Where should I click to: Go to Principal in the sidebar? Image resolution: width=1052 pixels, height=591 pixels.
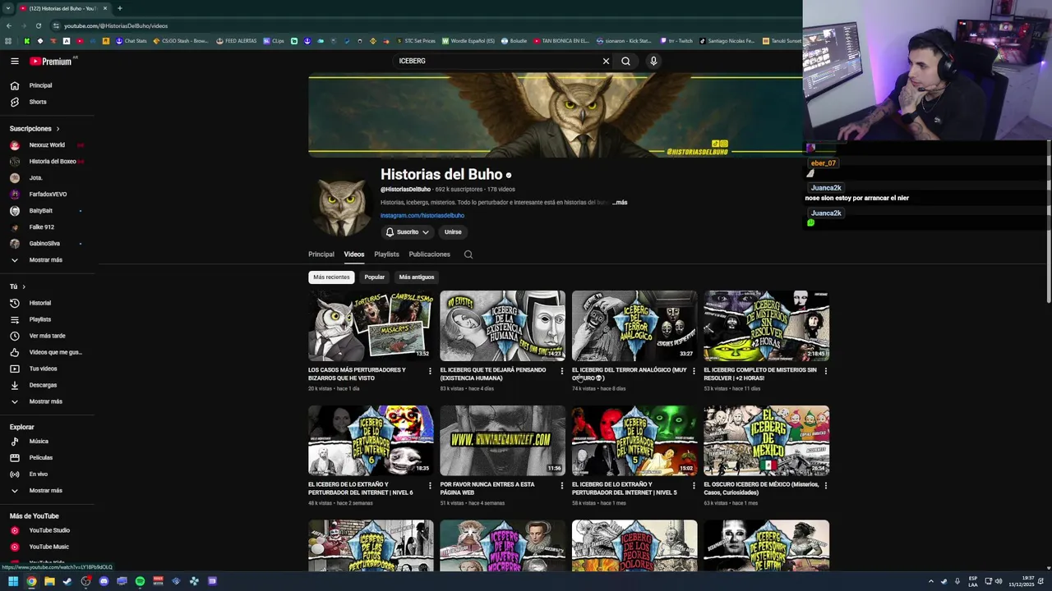[x=40, y=85]
